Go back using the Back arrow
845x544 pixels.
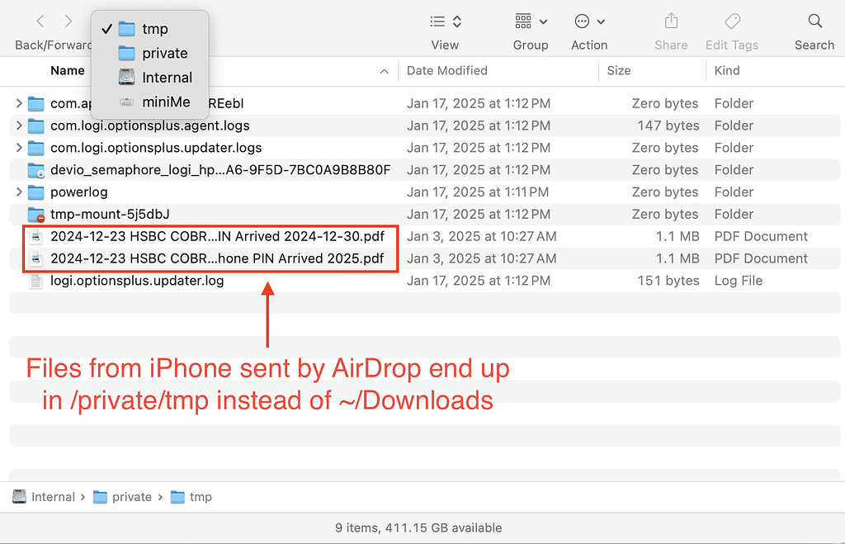pos(40,21)
